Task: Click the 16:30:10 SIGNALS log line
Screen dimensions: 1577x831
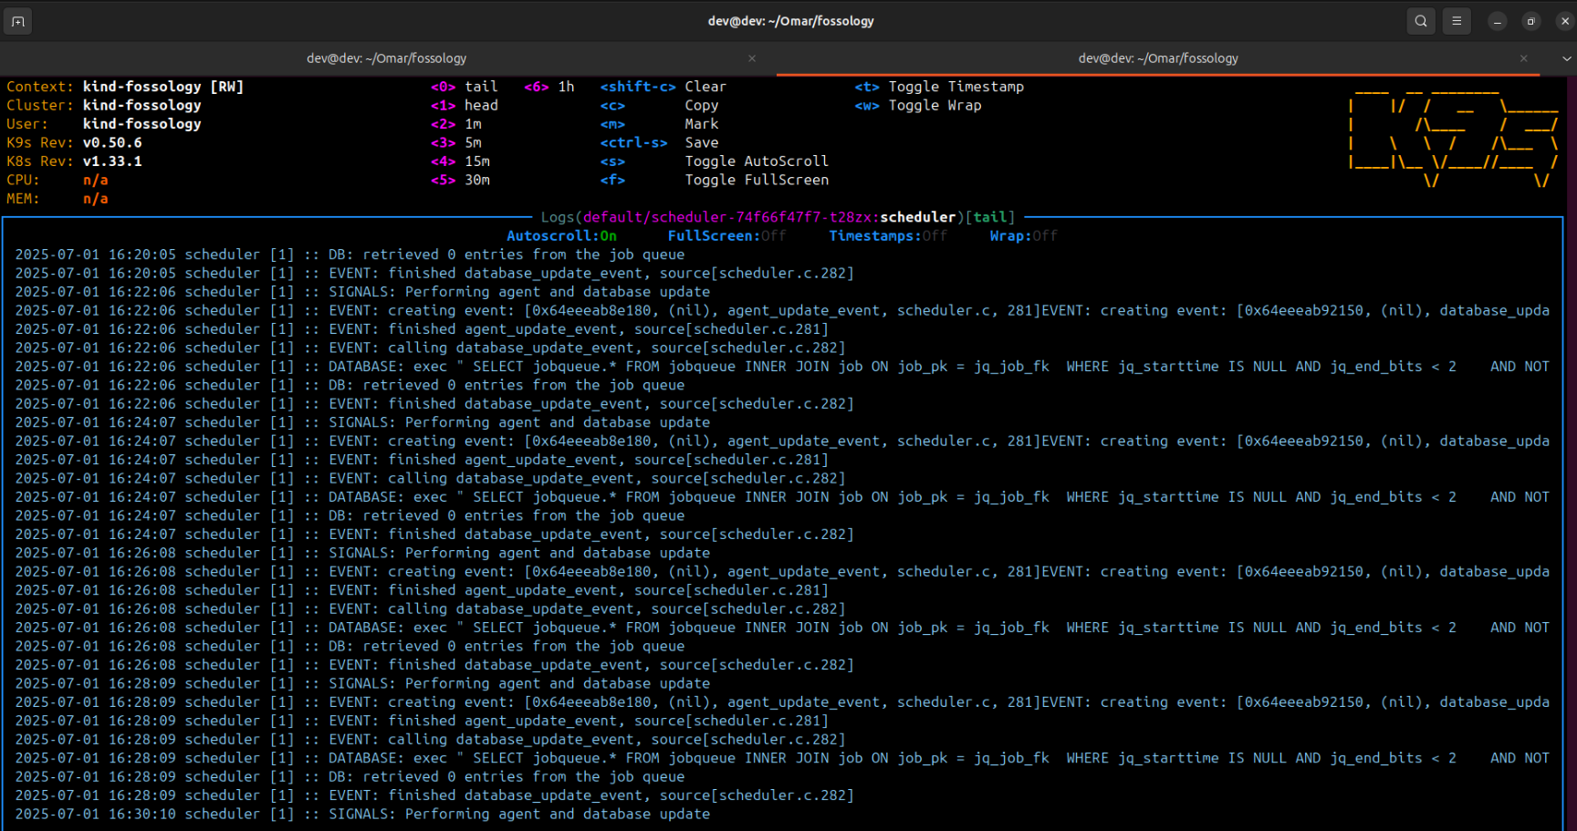Action: click(362, 815)
